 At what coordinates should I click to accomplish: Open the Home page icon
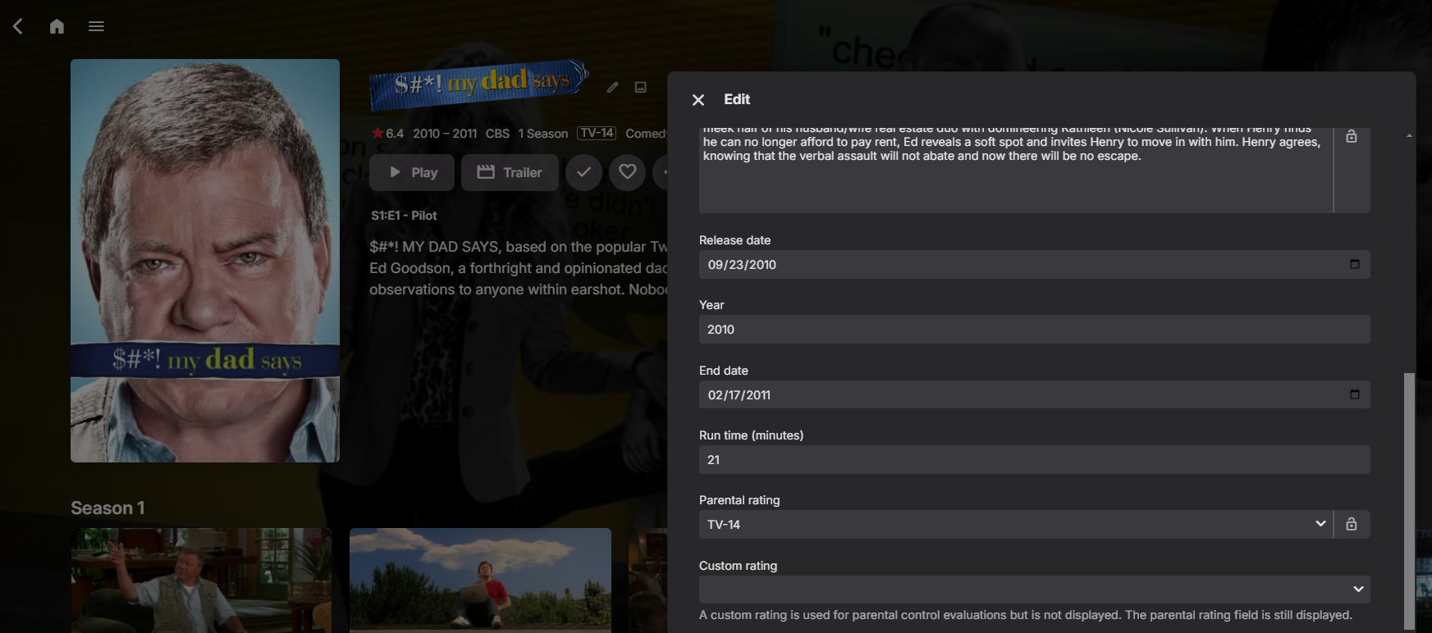pos(57,26)
